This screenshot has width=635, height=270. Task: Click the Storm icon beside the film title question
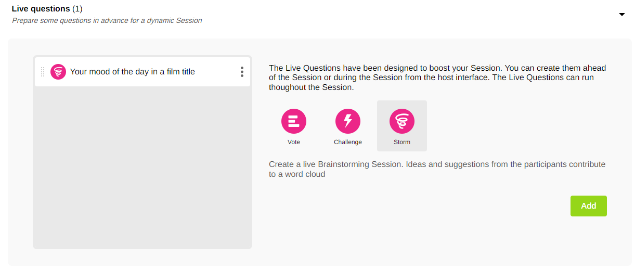tap(58, 72)
